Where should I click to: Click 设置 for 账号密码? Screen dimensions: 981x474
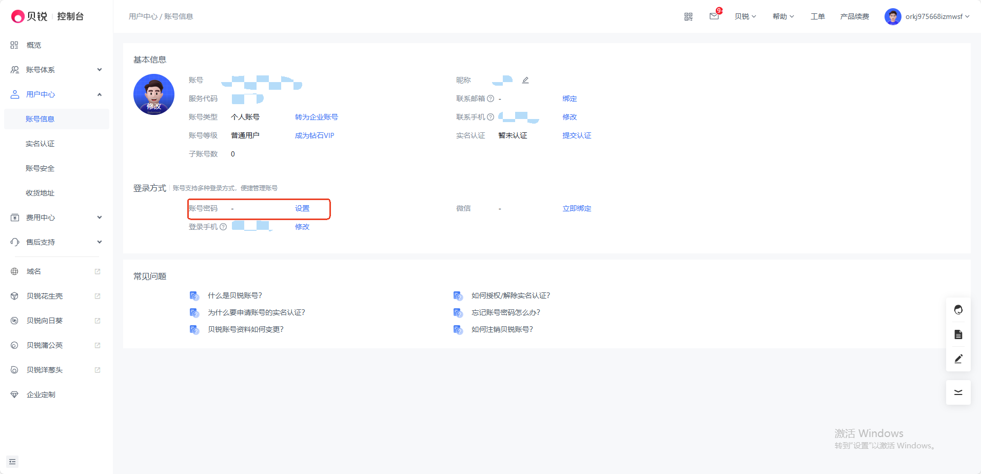302,208
